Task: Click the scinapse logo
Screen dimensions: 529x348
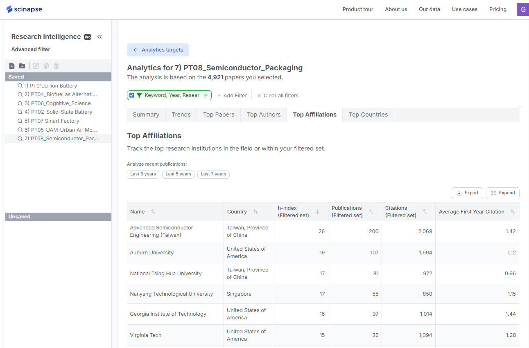Action: tap(24, 9)
